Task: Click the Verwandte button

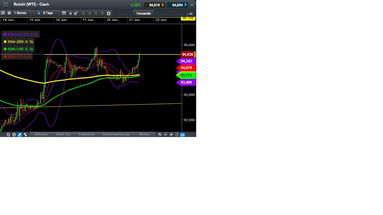Action: (143, 13)
